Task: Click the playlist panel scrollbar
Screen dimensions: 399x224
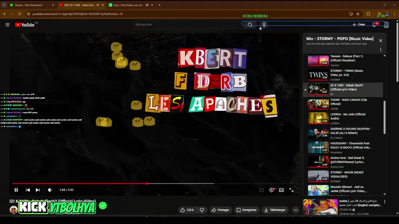Action: (384, 118)
